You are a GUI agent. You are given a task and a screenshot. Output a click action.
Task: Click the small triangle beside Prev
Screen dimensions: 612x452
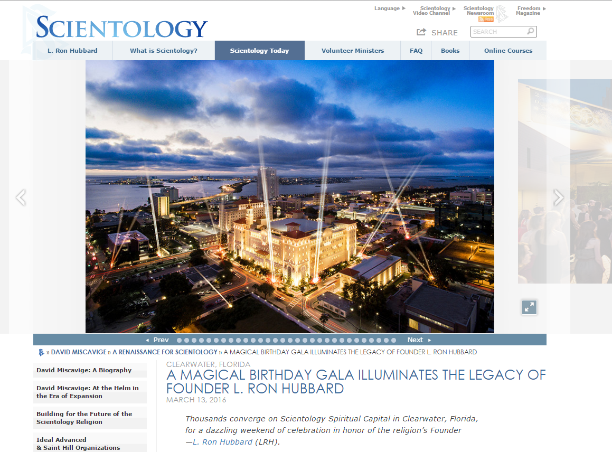[x=147, y=340]
